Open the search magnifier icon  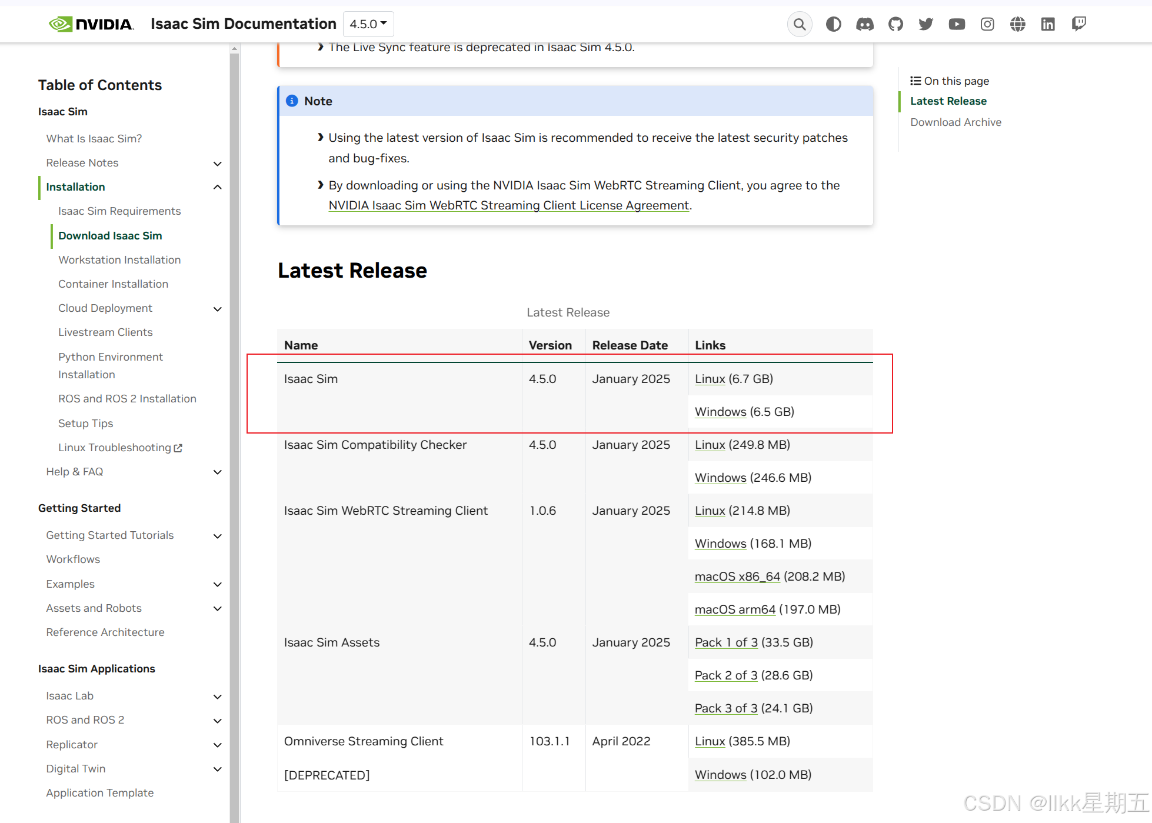[800, 24]
